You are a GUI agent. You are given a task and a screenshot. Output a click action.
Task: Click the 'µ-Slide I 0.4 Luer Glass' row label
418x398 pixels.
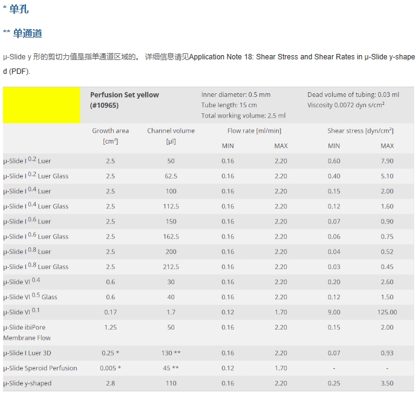(36, 206)
